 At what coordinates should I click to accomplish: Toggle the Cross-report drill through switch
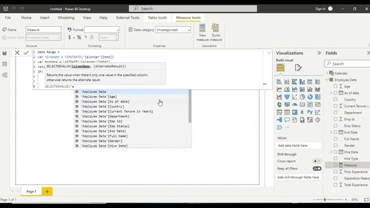[x=317, y=161]
